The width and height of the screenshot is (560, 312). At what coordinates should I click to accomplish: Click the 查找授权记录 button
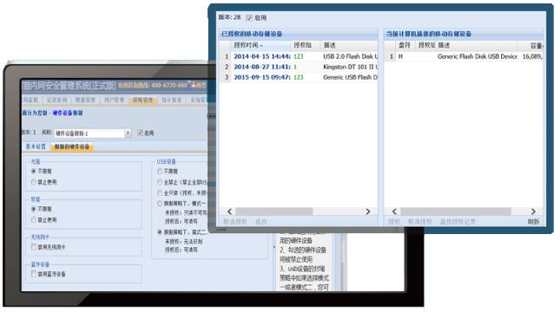[458, 222]
